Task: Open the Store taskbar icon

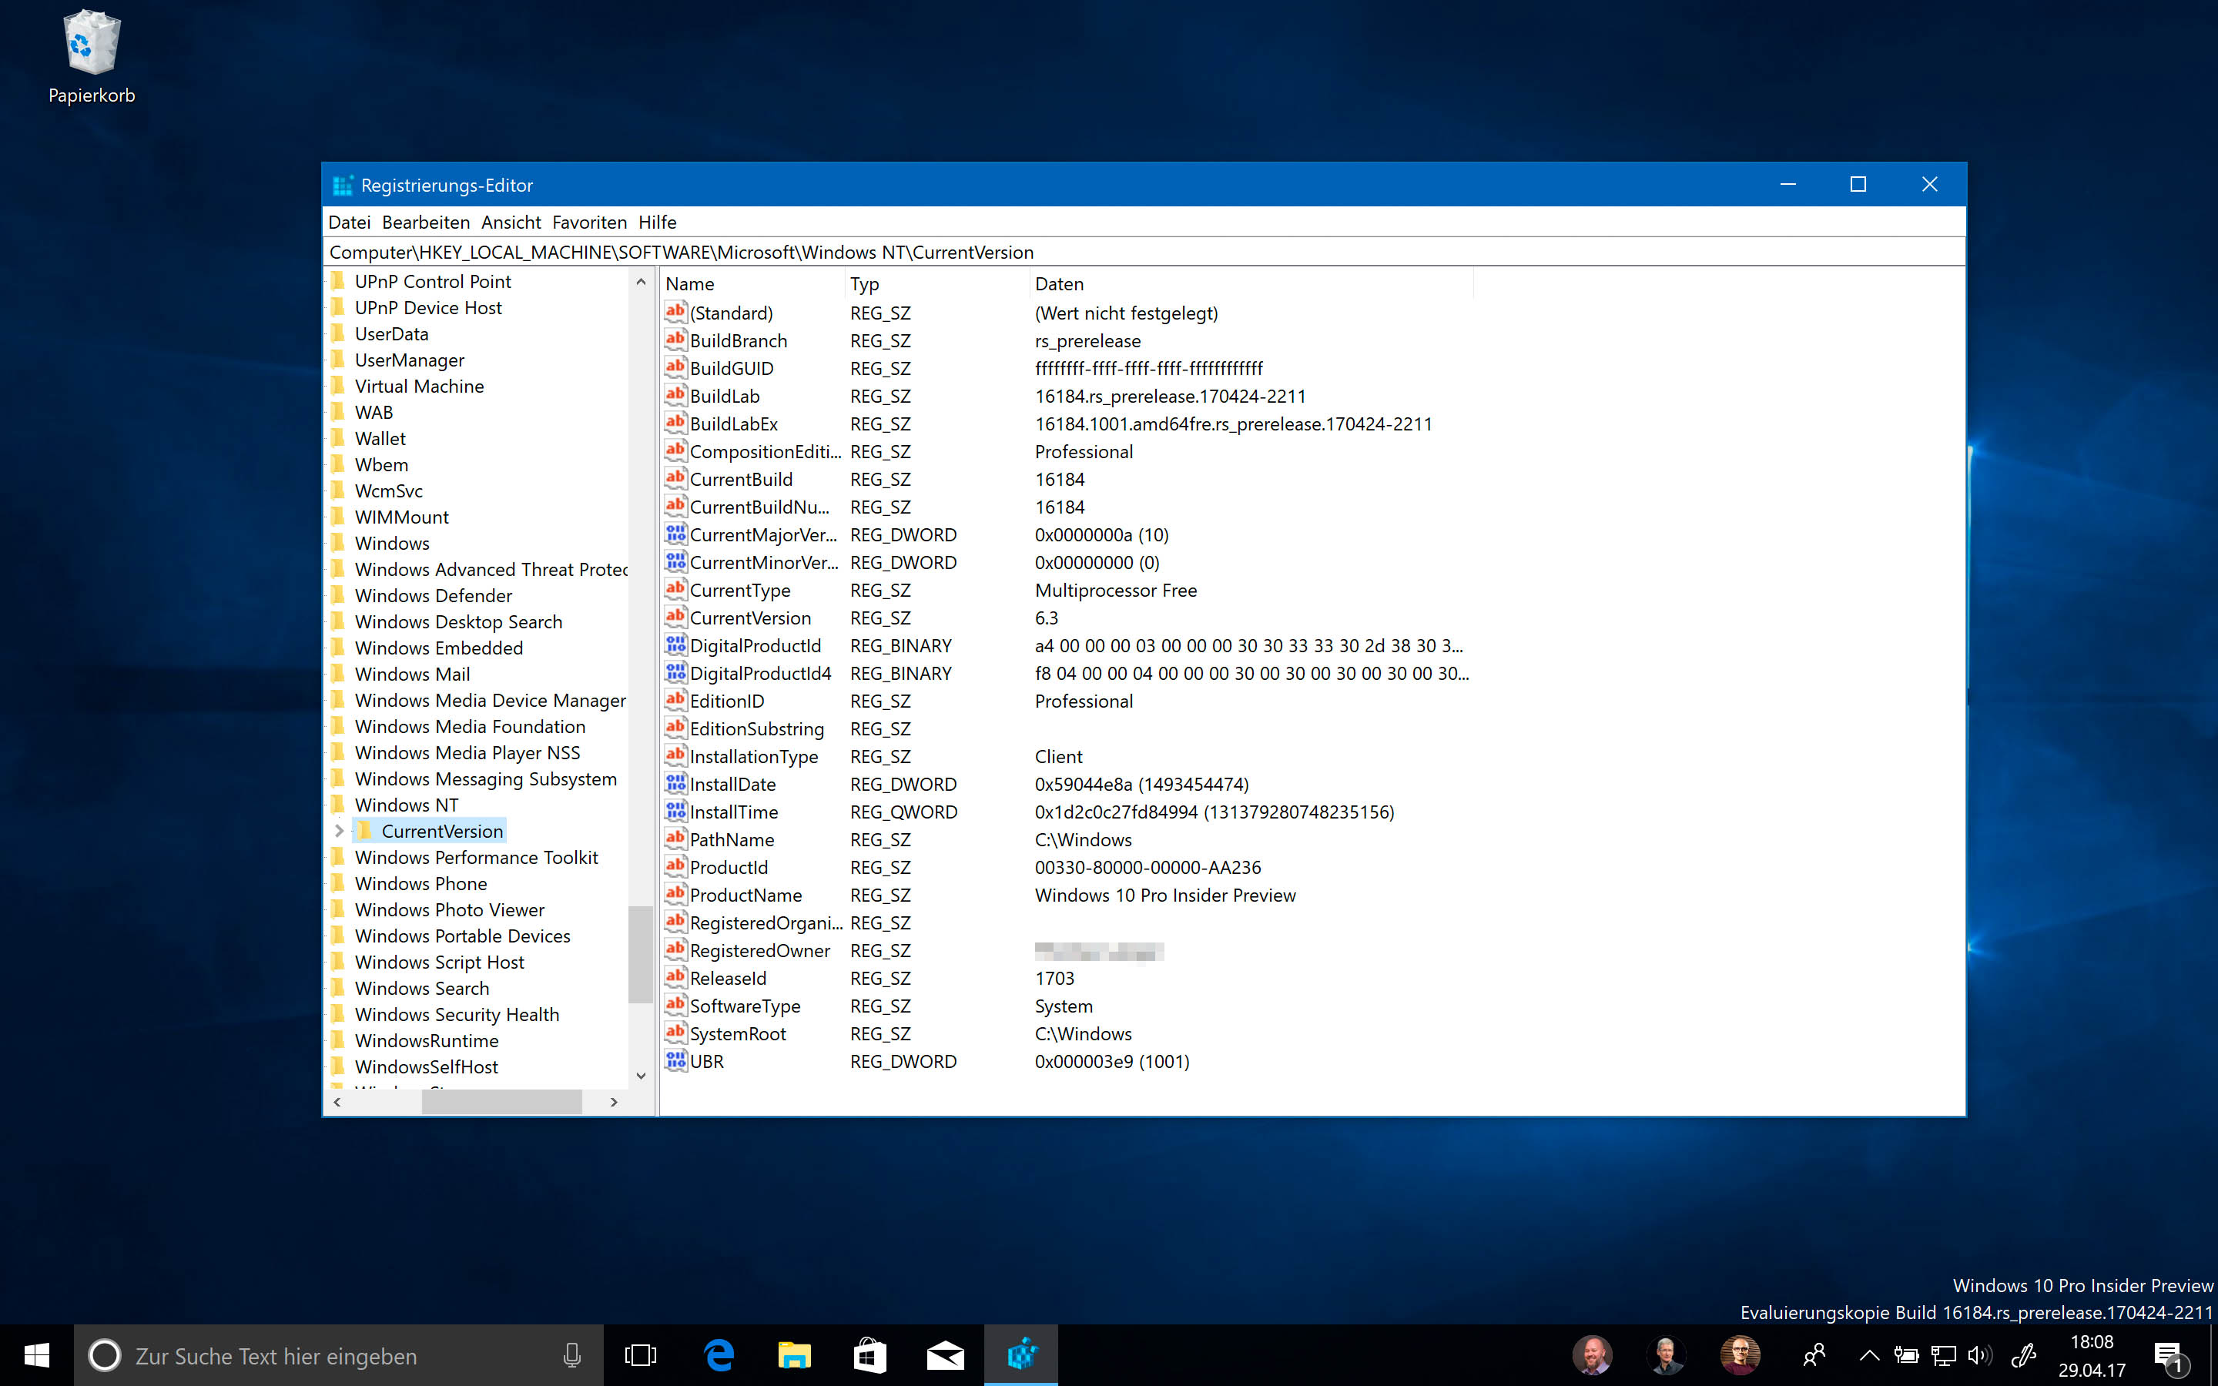Action: (x=869, y=1355)
